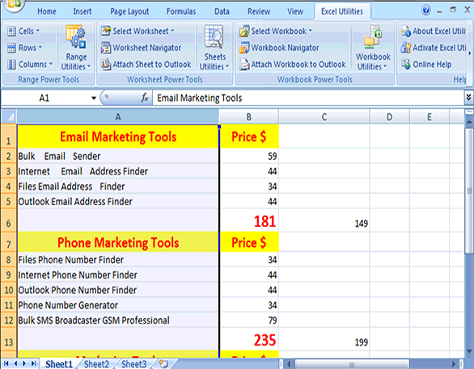
Task: Select cell with value 199
Action: click(x=324, y=339)
